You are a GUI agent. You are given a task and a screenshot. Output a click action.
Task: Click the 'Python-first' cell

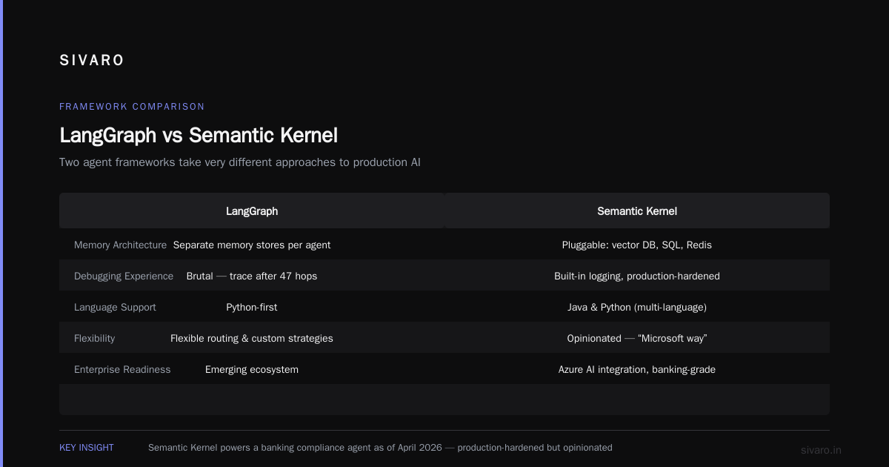click(x=252, y=307)
